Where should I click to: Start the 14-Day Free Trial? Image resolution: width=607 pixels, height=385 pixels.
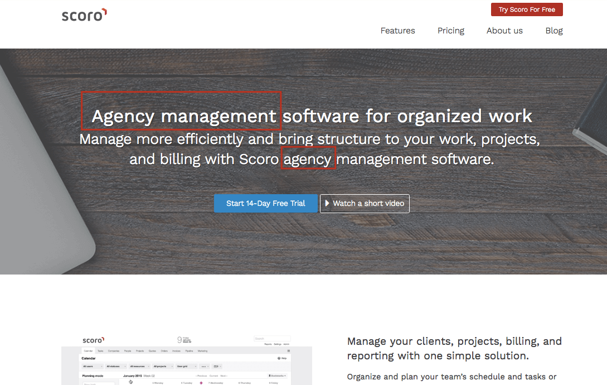point(265,204)
